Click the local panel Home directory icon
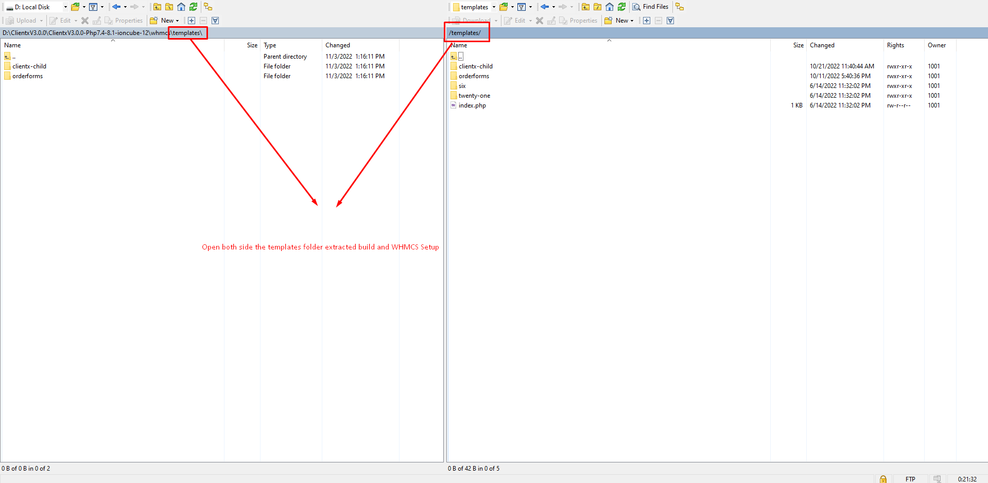Viewport: 988px width, 483px height. (x=181, y=7)
